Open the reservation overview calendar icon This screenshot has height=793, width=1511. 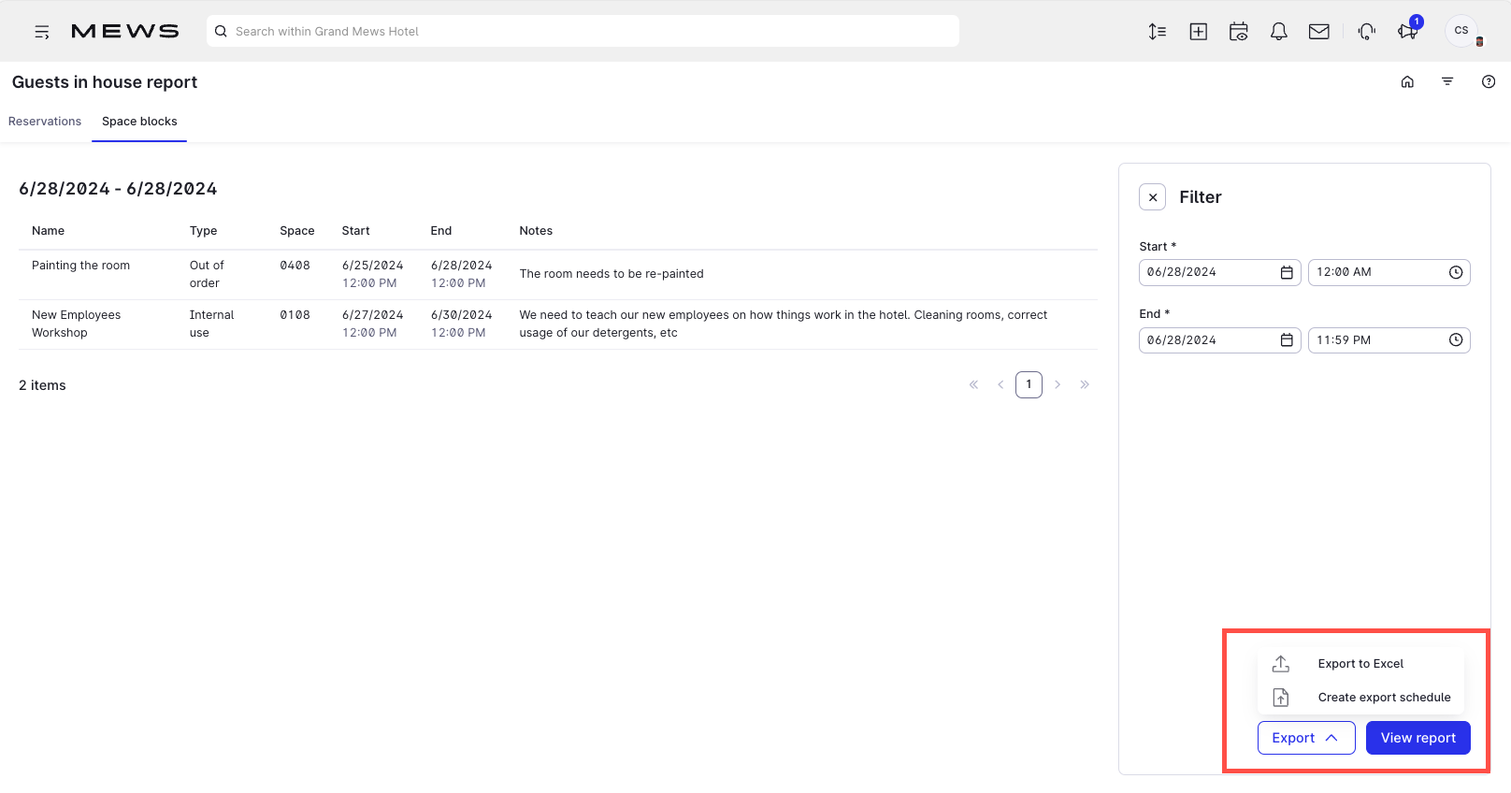tap(1238, 32)
